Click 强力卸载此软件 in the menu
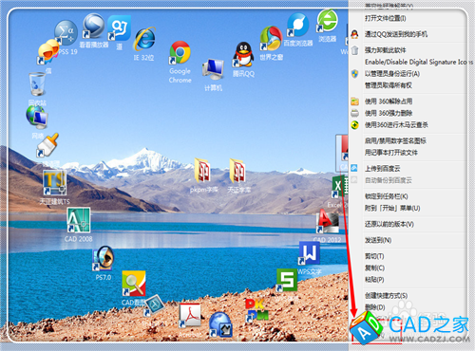 [385, 49]
